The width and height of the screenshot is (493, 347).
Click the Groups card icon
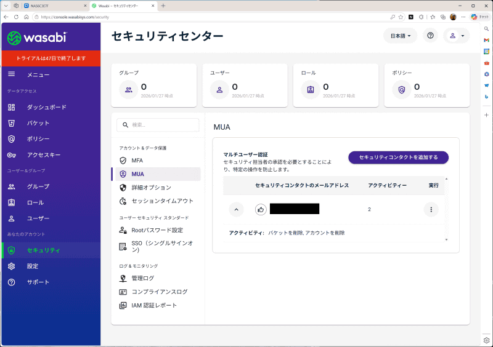129,90
